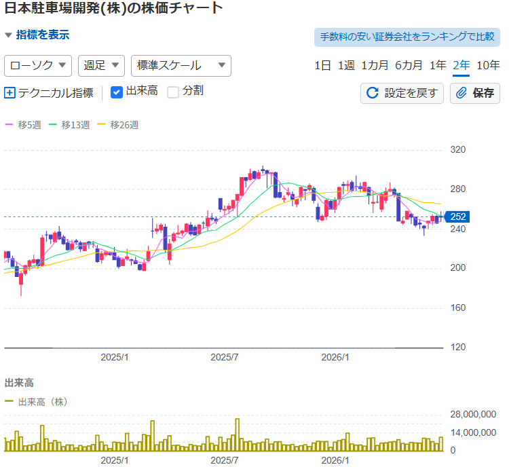Click the 設定を戻す reset button
Screen dimensions: 509x467
(402, 93)
